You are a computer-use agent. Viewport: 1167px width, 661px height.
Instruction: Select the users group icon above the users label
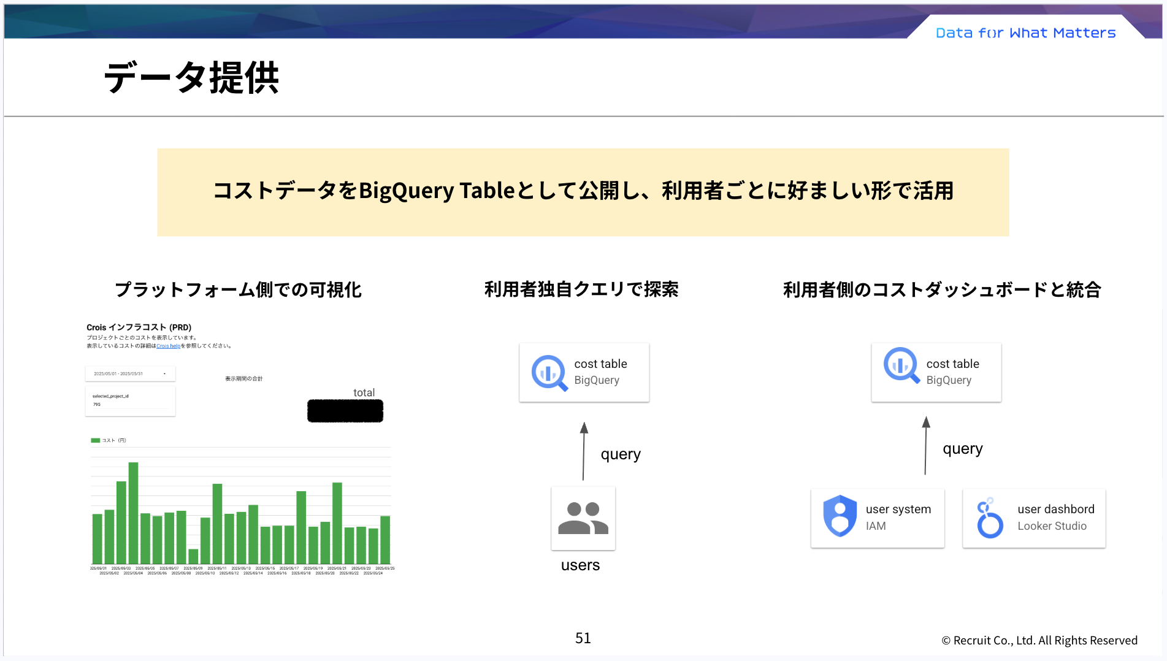[x=583, y=519]
